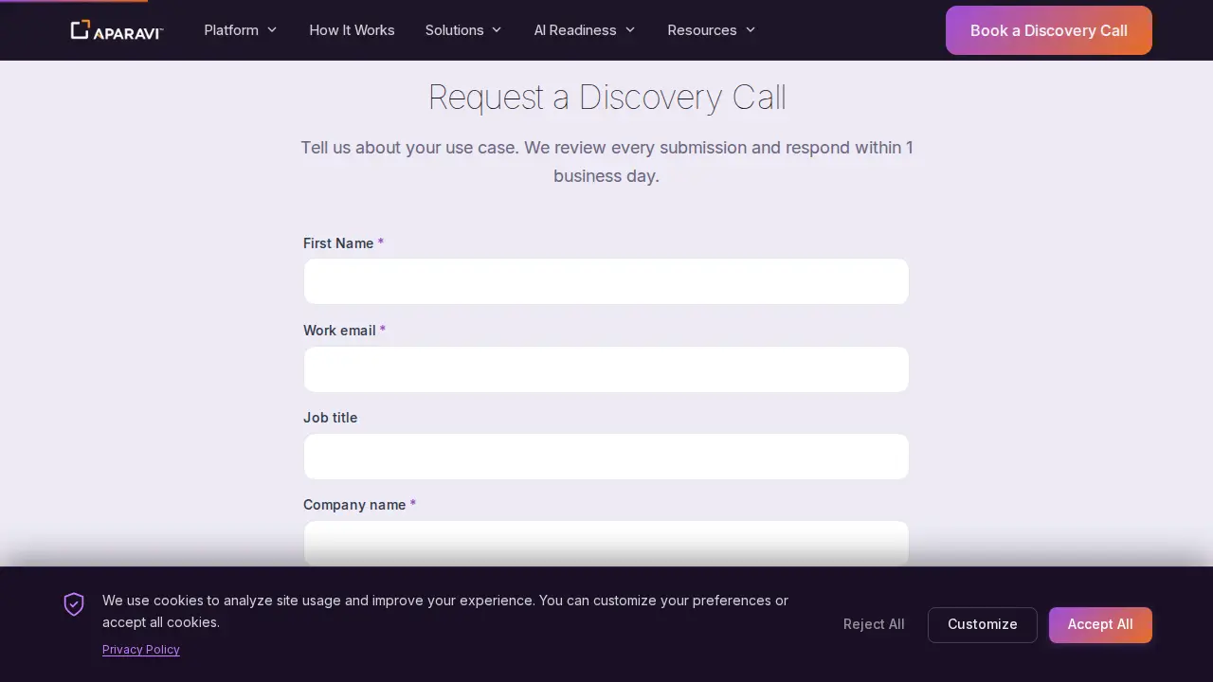Viewport: 1213px width, 682px height.
Task: Click the Job title label
Action: [331, 418]
